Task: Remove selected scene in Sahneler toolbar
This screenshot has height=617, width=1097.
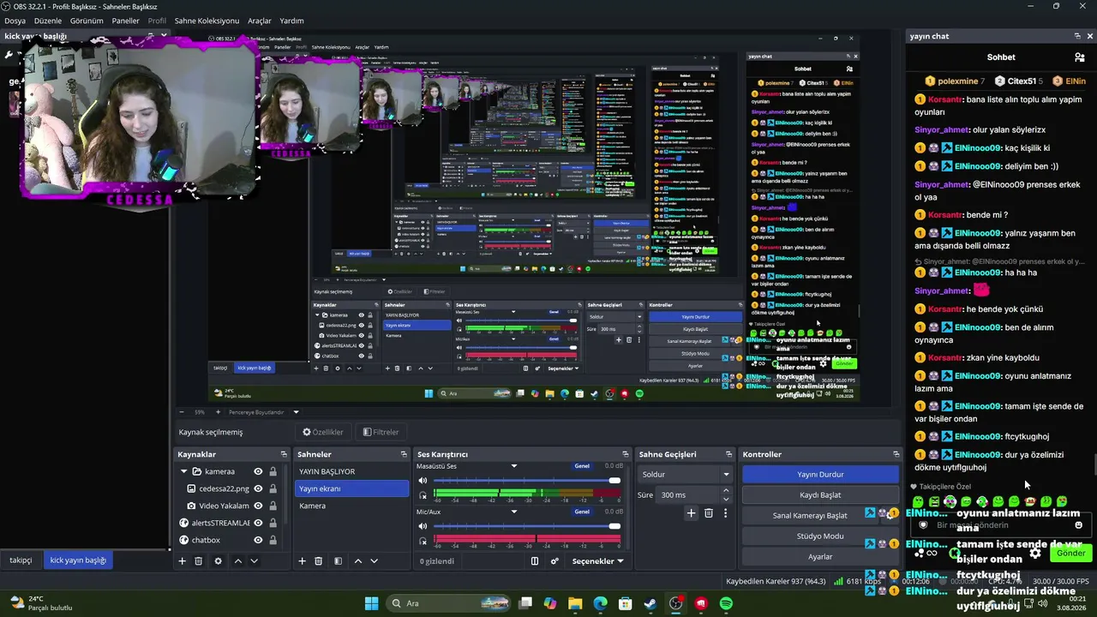Action: (318, 561)
